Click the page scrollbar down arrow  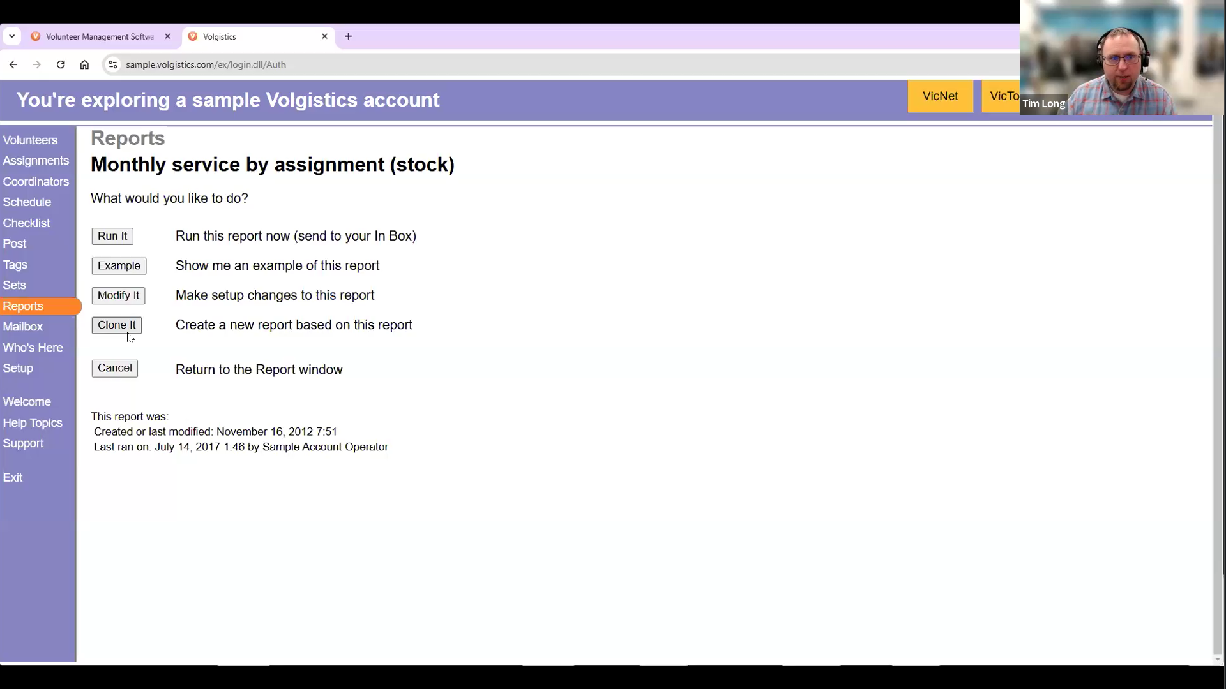tap(1217, 660)
